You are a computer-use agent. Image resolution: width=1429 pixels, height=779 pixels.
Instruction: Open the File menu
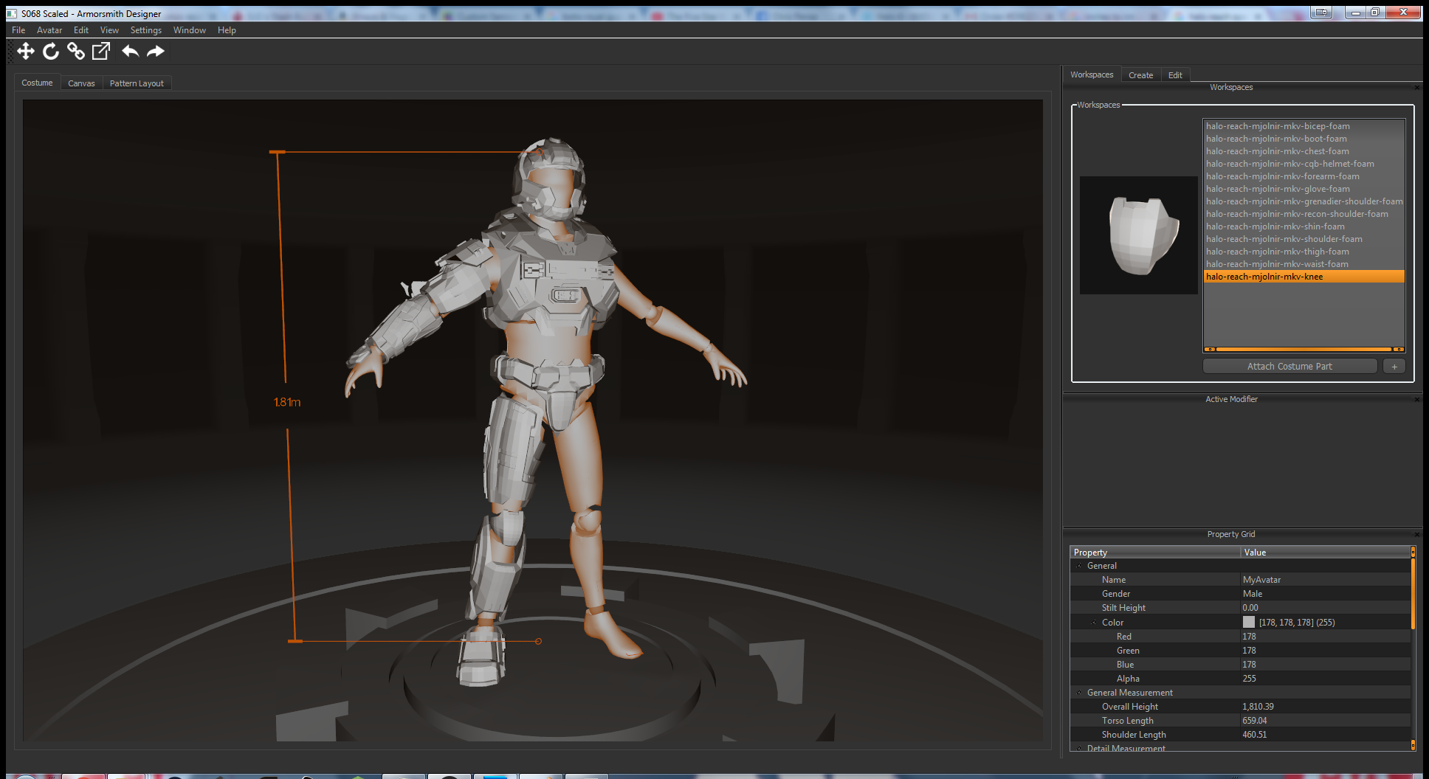(18, 30)
